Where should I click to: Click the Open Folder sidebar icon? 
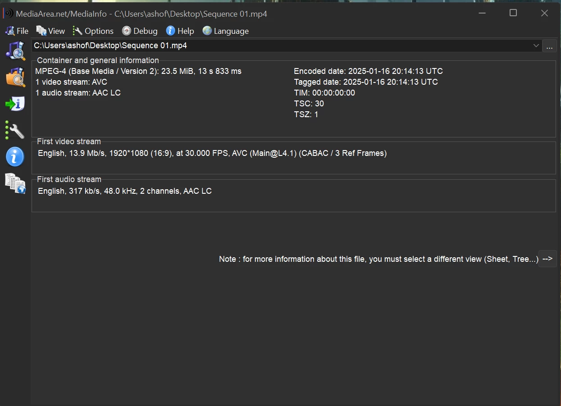pyautogui.click(x=15, y=77)
